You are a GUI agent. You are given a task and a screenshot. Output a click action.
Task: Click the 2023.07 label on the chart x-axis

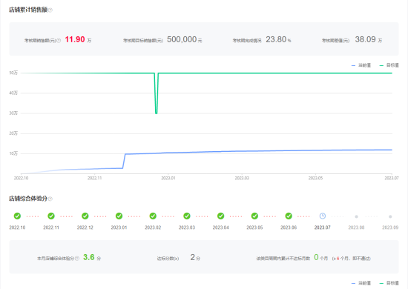click(392, 179)
